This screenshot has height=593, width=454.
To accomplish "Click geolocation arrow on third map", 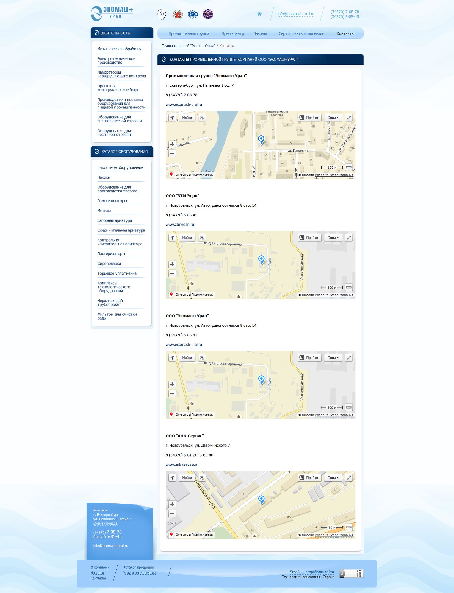I will coord(172,357).
